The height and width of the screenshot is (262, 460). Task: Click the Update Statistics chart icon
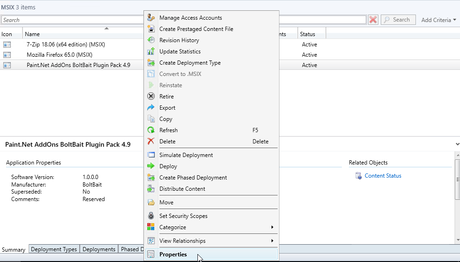coord(151,52)
